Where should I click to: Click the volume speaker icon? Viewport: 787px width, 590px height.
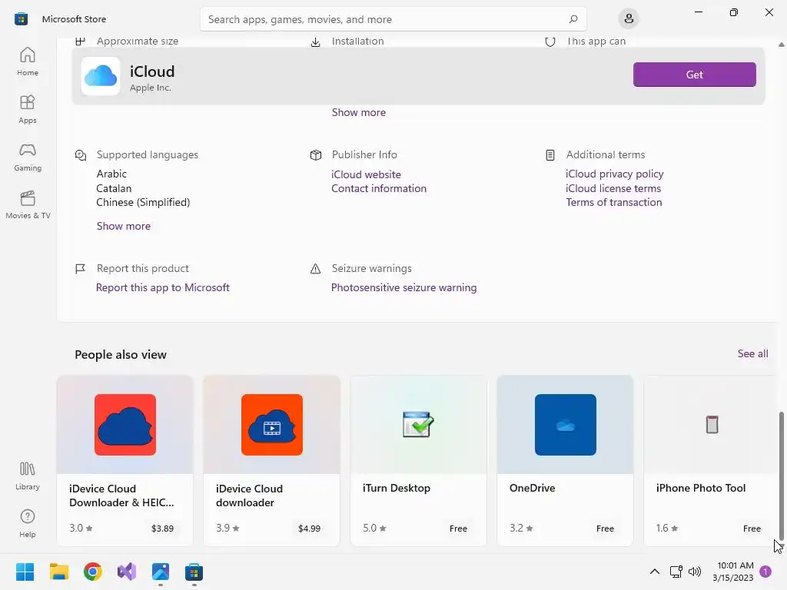click(695, 572)
